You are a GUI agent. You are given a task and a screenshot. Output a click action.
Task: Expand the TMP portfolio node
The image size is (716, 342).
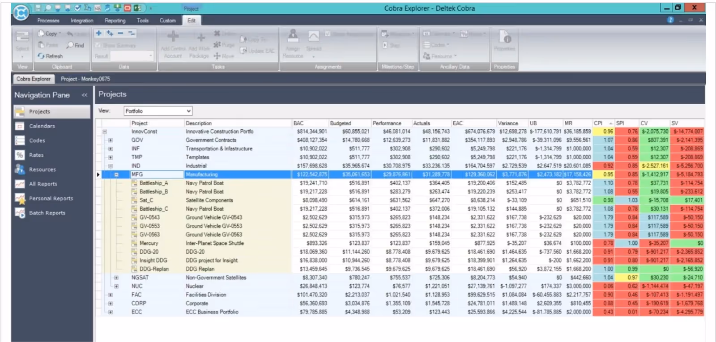[110, 157]
